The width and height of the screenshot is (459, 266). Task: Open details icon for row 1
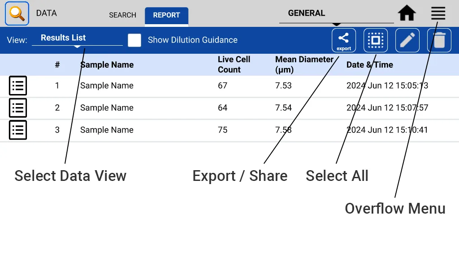click(18, 86)
